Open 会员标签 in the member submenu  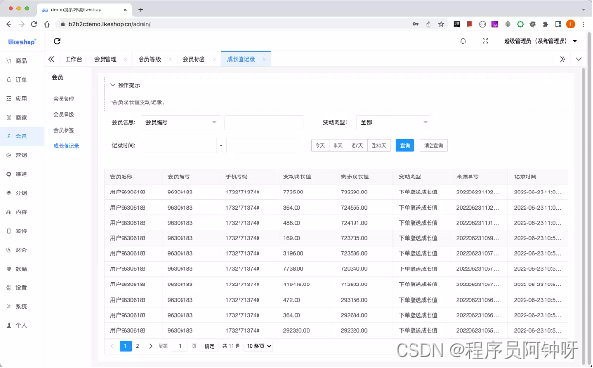pyautogui.click(x=64, y=130)
